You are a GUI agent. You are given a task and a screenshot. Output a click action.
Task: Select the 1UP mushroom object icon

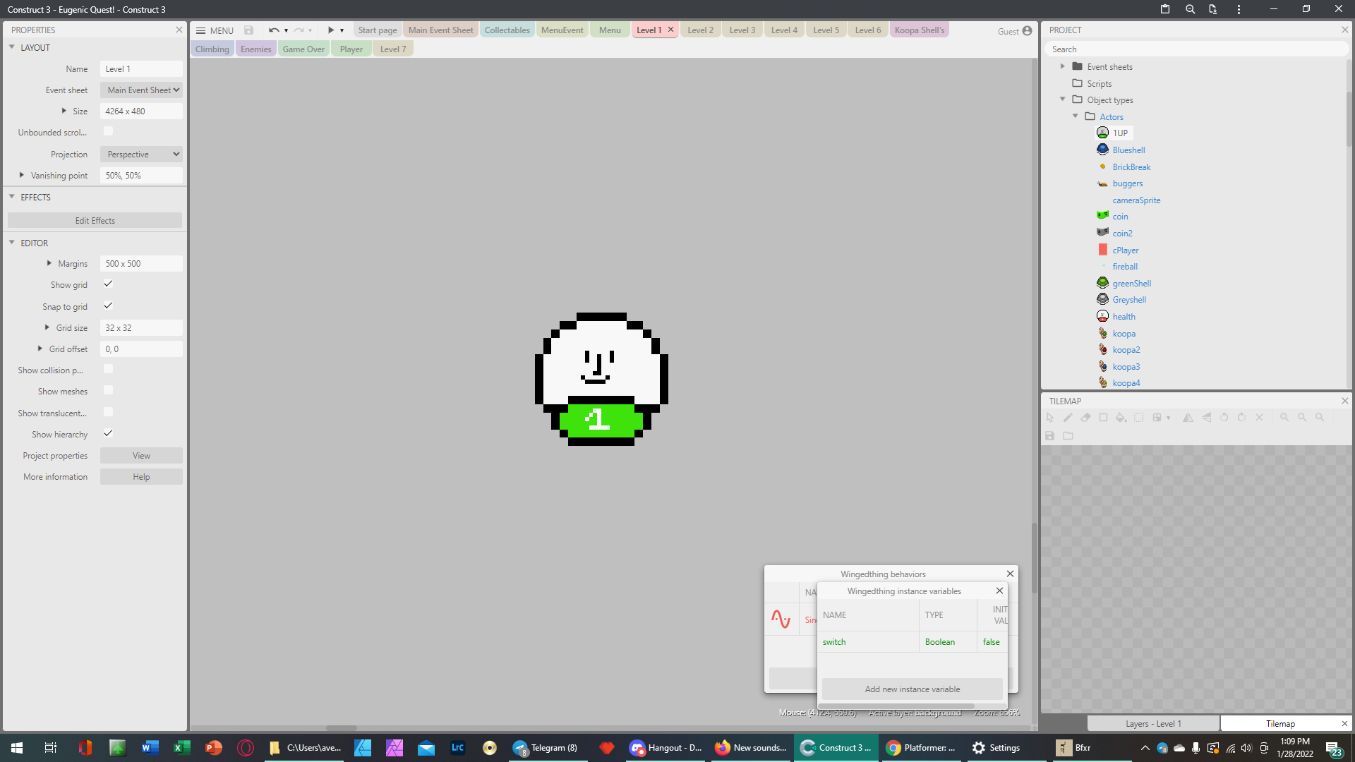coord(1102,133)
